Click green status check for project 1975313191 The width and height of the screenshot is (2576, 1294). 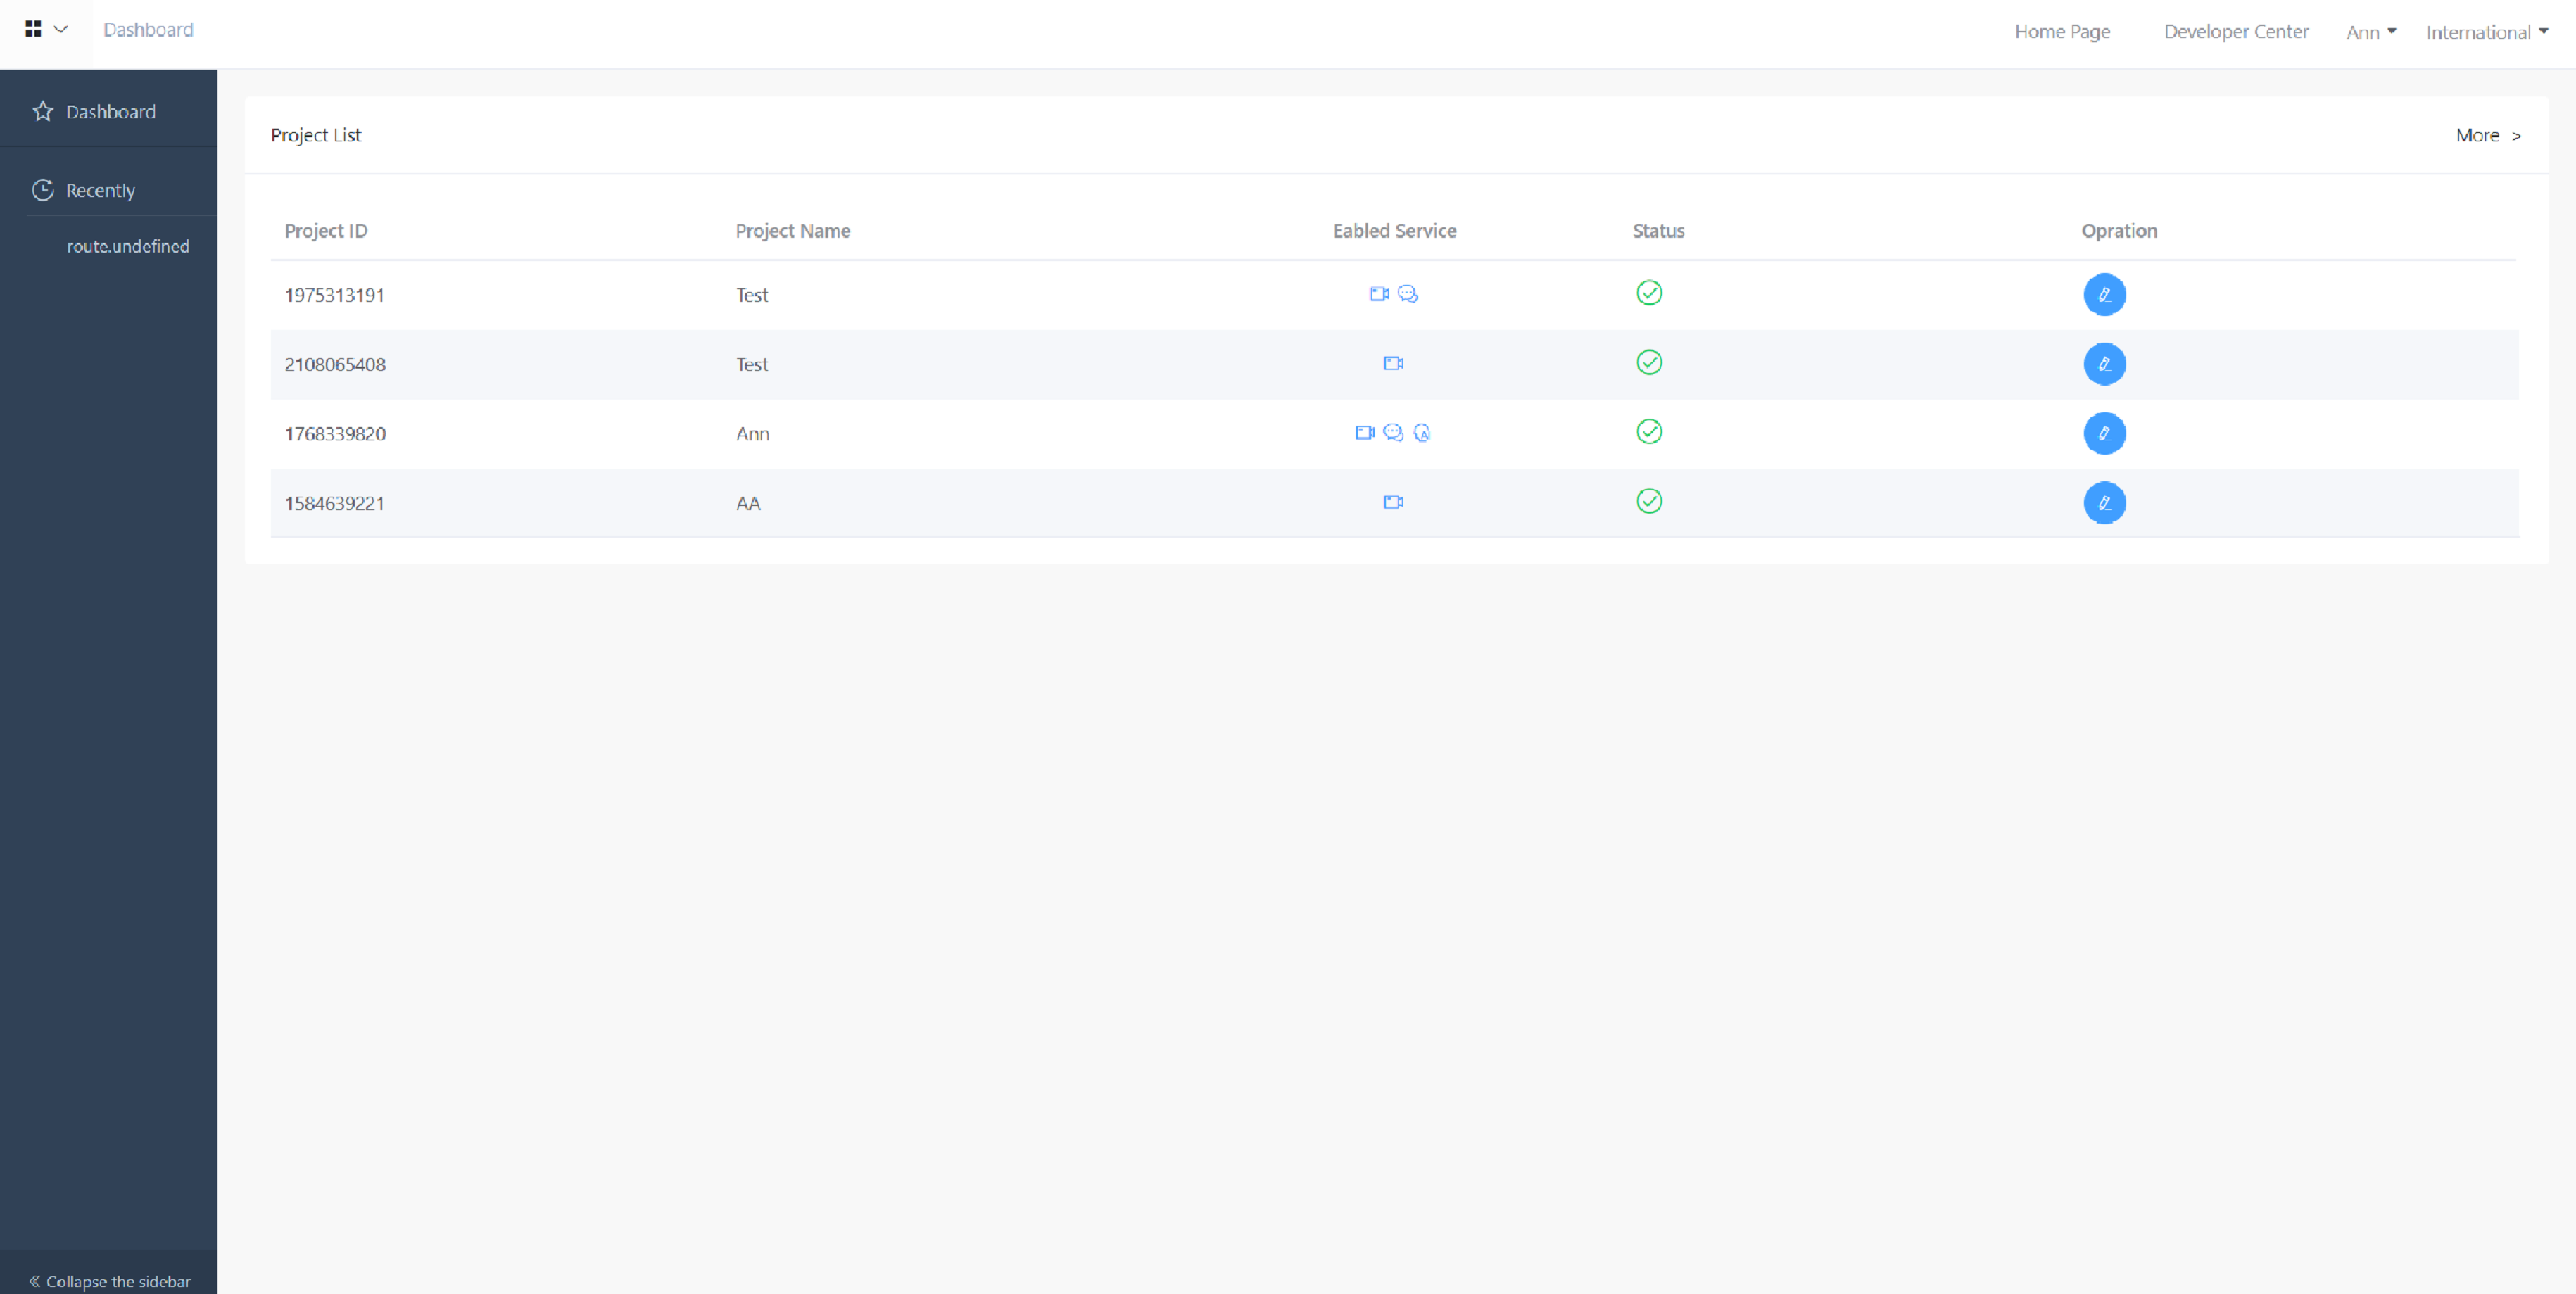(x=1649, y=293)
